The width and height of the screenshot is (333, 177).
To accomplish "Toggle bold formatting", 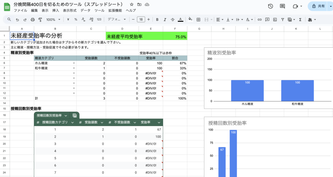I will [157, 19].
